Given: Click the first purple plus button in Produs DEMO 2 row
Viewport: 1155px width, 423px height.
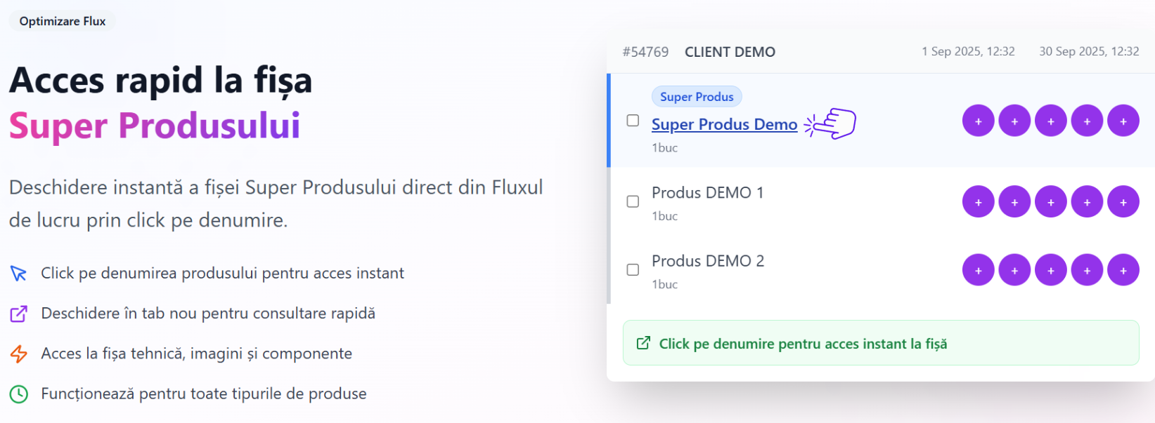Looking at the screenshot, I should (978, 270).
